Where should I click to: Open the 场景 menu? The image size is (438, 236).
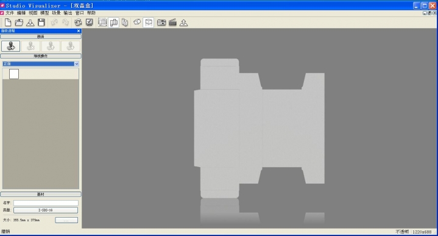click(x=56, y=13)
